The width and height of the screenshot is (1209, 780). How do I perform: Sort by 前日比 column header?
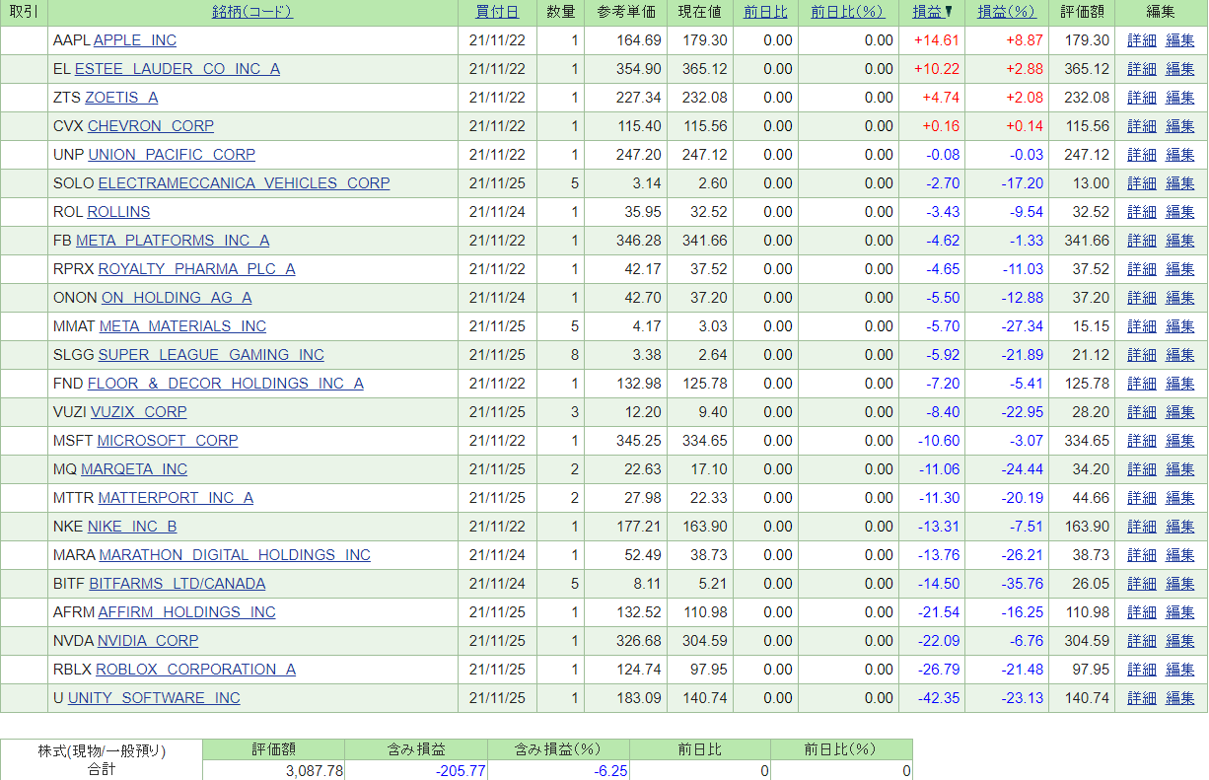(765, 12)
